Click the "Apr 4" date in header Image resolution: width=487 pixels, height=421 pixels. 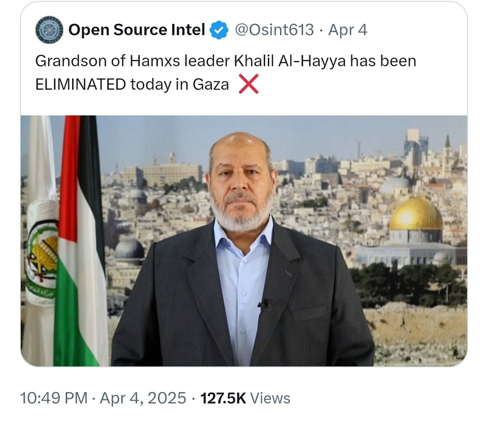click(348, 30)
